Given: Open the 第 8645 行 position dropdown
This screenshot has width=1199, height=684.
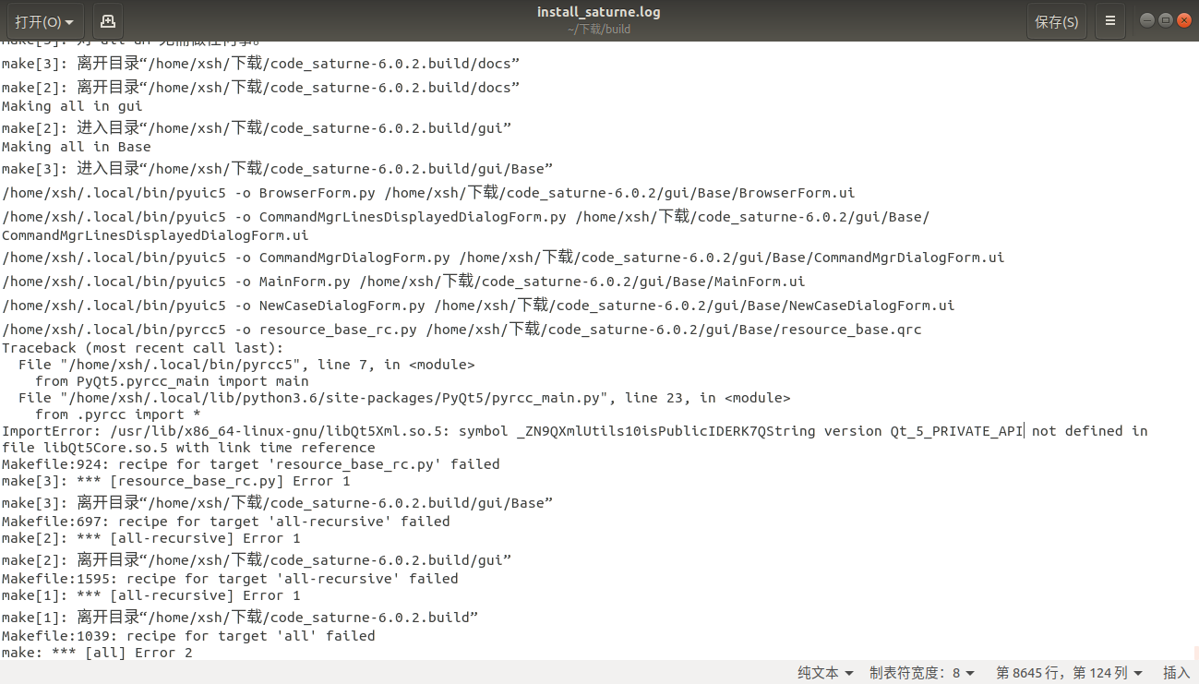Looking at the screenshot, I should tap(1069, 673).
